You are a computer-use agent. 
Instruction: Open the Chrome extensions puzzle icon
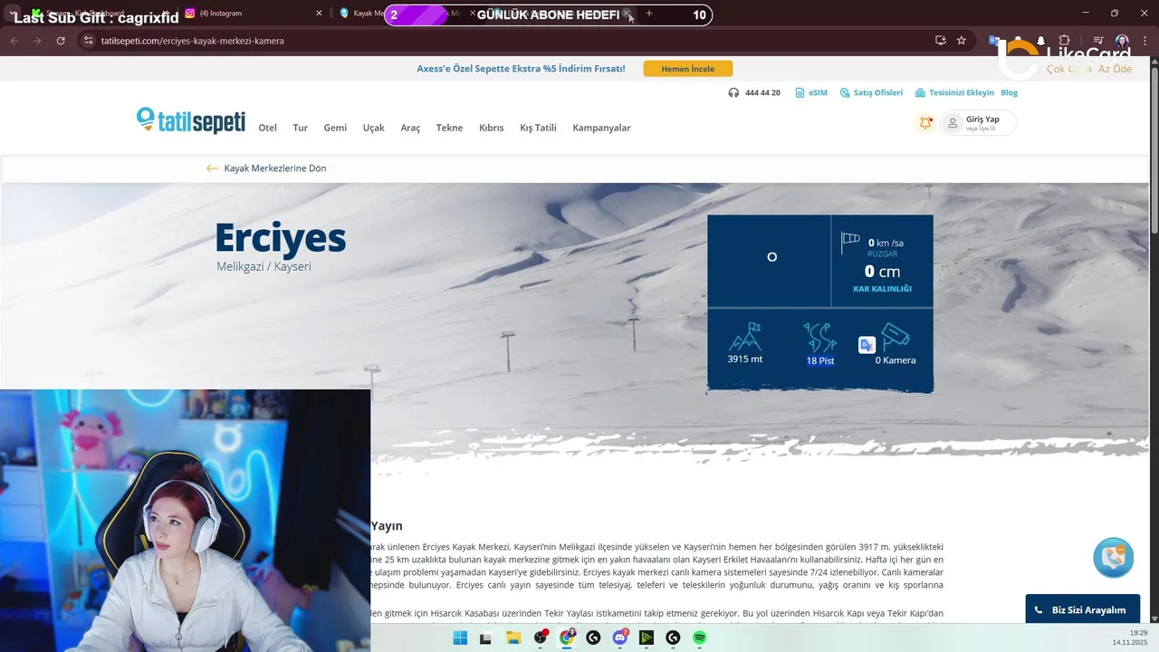click(x=1064, y=41)
